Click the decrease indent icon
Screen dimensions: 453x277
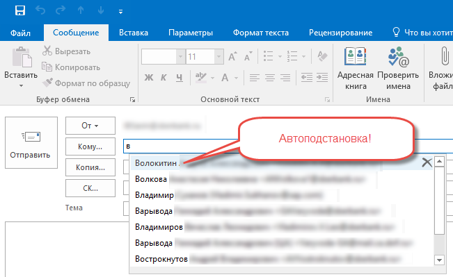point(307,78)
